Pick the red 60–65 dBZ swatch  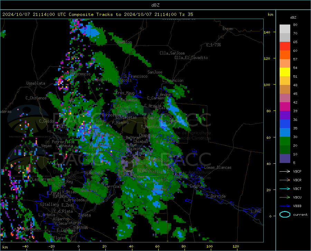pos(285,46)
